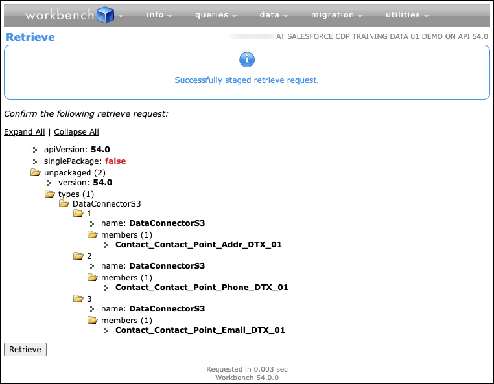The image size is (494, 384).
Task: Open the migration menu
Action: 336,15
